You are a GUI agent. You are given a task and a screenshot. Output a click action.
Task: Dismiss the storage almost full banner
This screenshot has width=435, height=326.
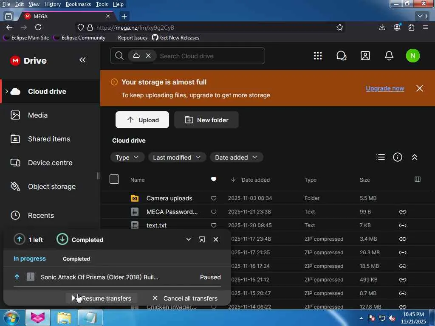coord(419,88)
